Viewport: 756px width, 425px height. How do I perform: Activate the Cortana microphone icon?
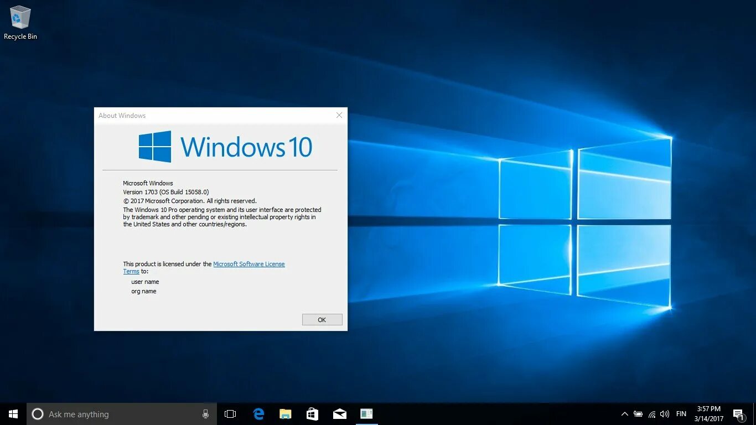point(205,414)
